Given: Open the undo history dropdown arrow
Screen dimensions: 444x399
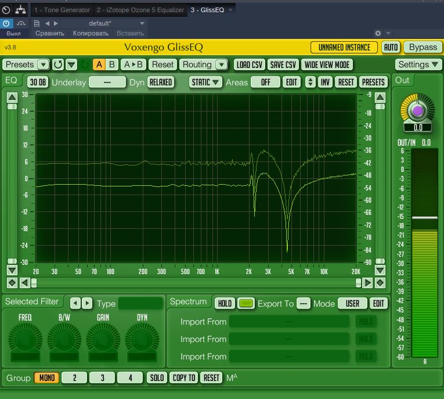Looking at the screenshot, I should [71, 64].
